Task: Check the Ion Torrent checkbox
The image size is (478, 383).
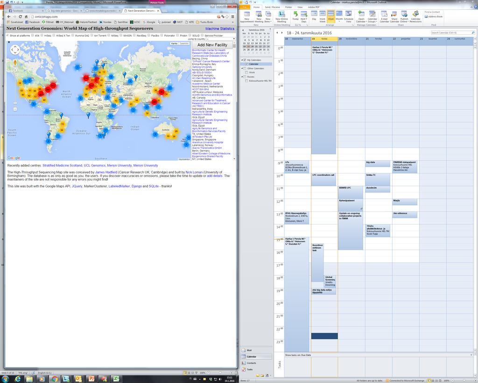Action: 92,36
